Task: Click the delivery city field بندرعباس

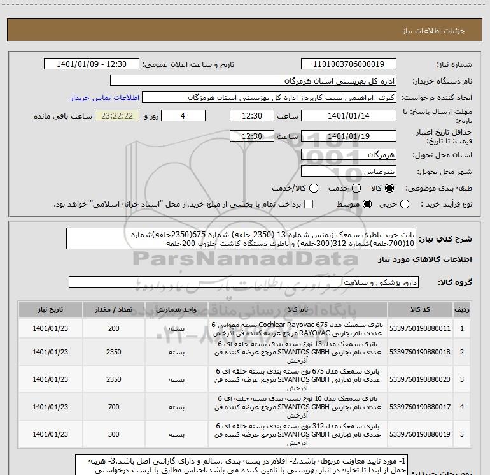Action: (349, 172)
